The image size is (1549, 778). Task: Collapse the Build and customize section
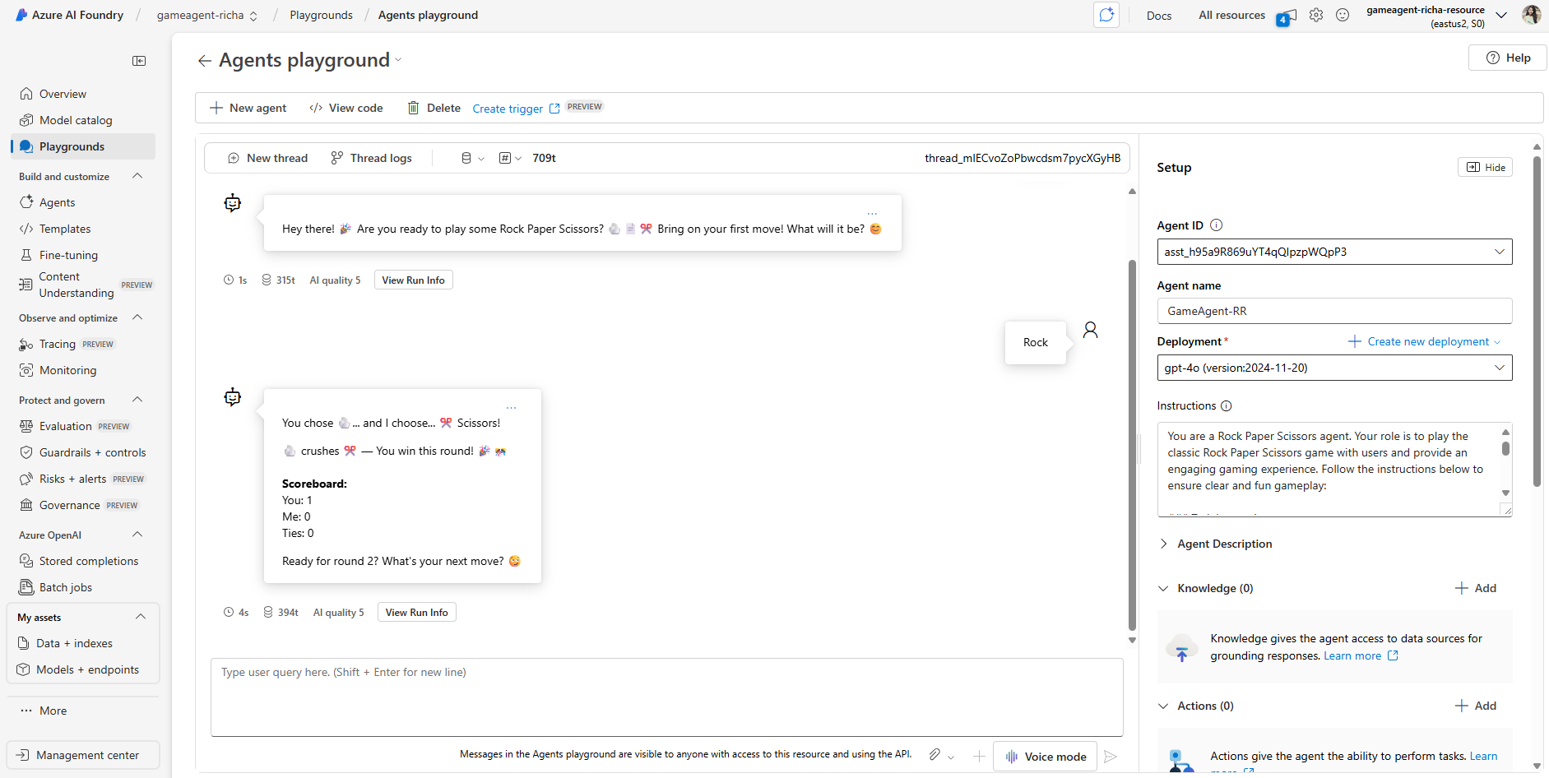(137, 176)
